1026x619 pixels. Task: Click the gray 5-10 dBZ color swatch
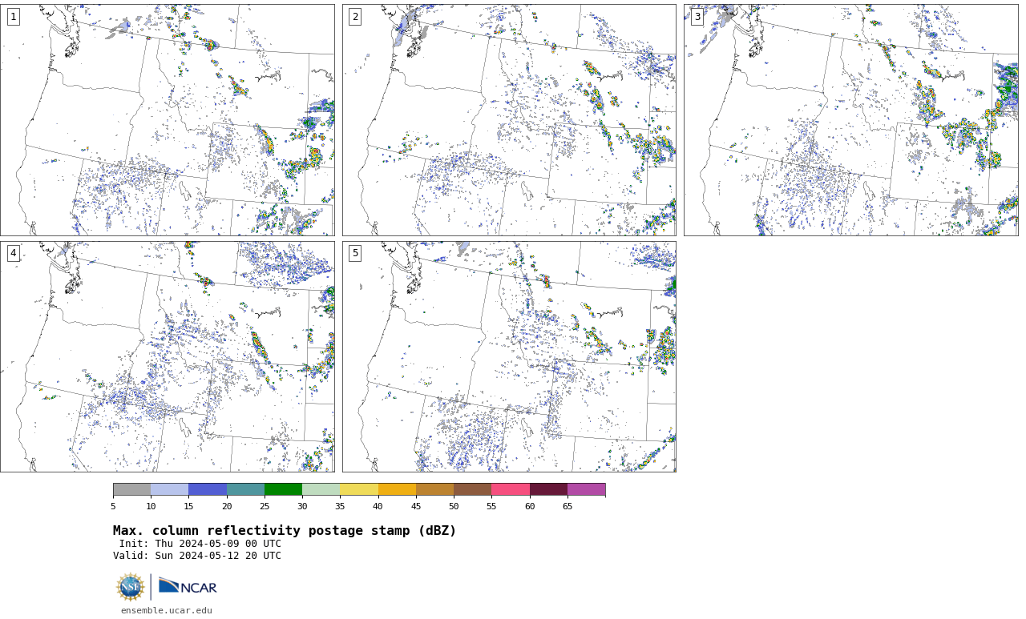pyautogui.click(x=131, y=489)
